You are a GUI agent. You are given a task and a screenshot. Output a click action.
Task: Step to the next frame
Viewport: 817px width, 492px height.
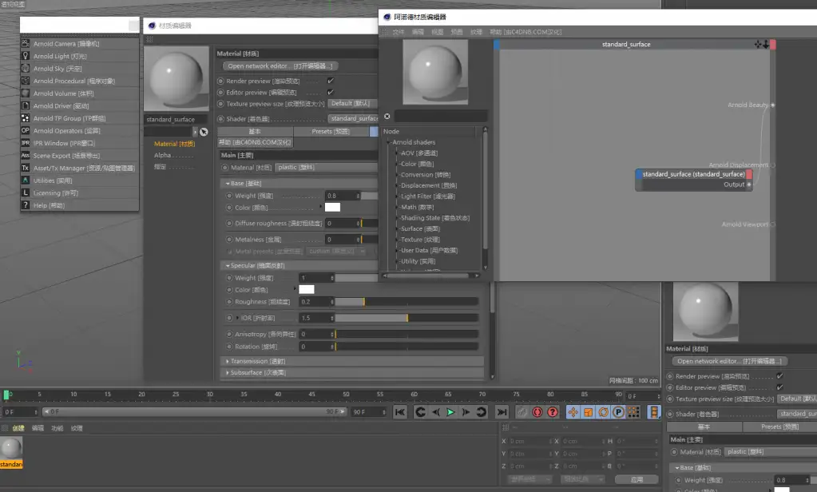point(466,412)
